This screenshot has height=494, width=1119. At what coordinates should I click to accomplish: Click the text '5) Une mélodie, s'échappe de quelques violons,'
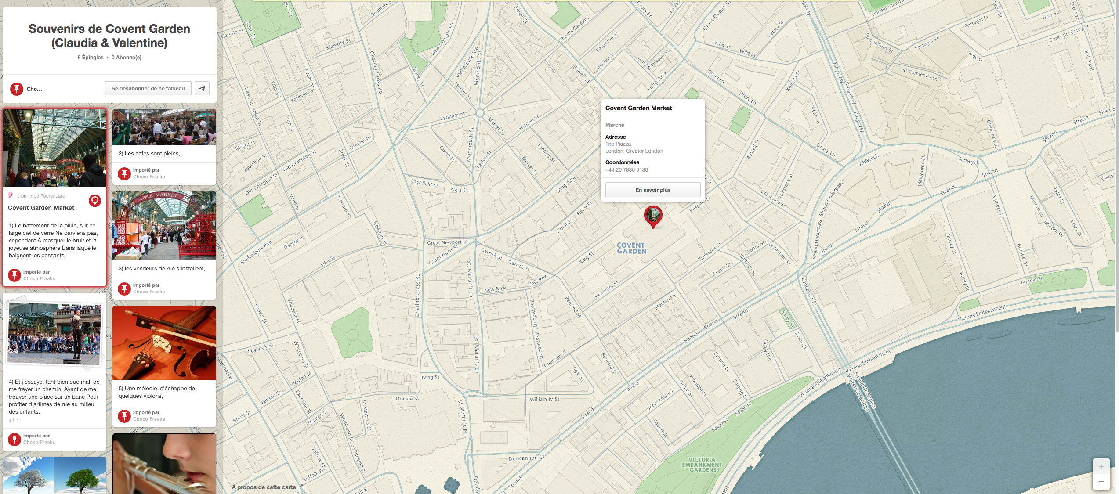156,392
